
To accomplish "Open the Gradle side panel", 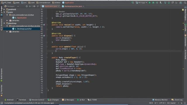I will point(186,27).
